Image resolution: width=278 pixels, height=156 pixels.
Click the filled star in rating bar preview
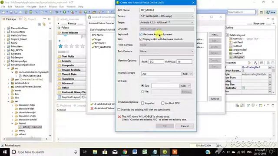click(x=60, y=46)
